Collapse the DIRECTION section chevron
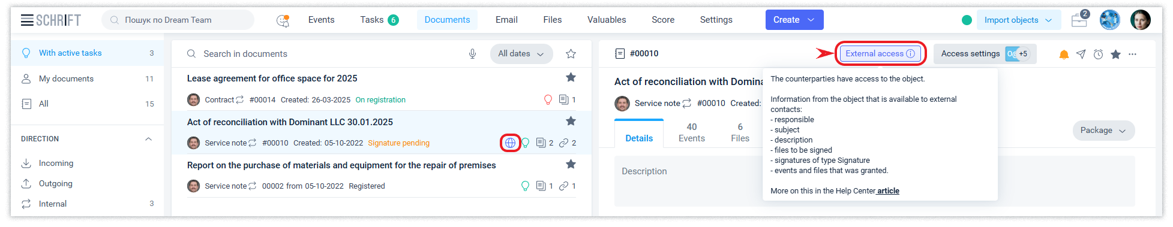 148,139
